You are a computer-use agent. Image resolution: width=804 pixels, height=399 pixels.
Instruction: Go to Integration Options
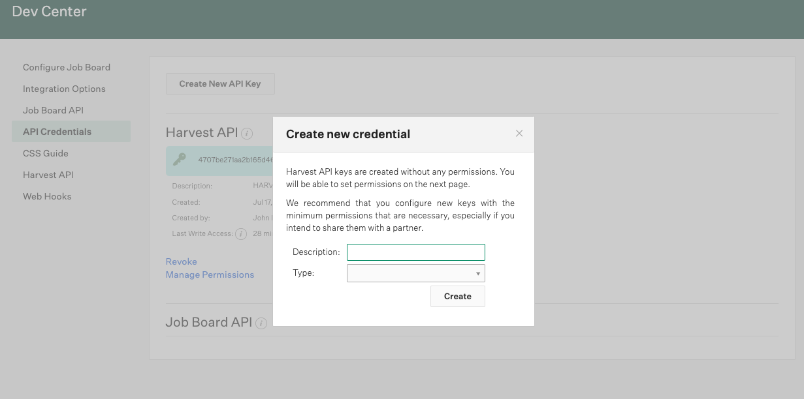tap(64, 89)
